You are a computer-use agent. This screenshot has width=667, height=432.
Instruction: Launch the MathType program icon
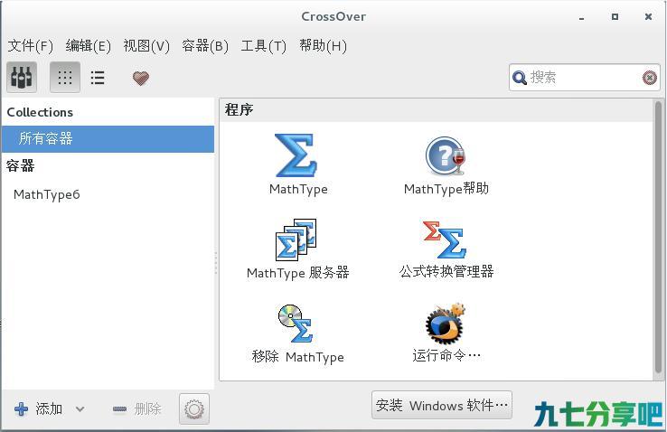point(296,155)
